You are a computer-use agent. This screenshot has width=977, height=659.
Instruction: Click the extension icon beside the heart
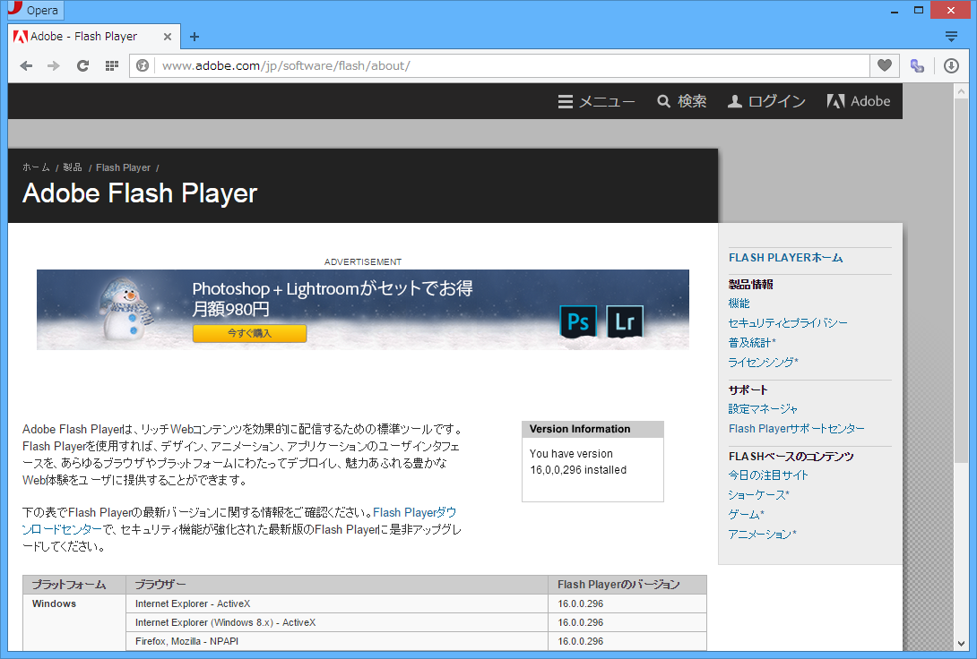tap(917, 65)
